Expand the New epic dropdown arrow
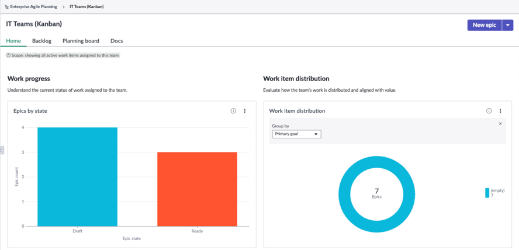The height and width of the screenshot is (250, 519). (508, 25)
